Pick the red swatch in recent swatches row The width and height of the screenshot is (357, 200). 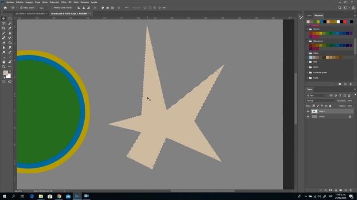[345, 22]
